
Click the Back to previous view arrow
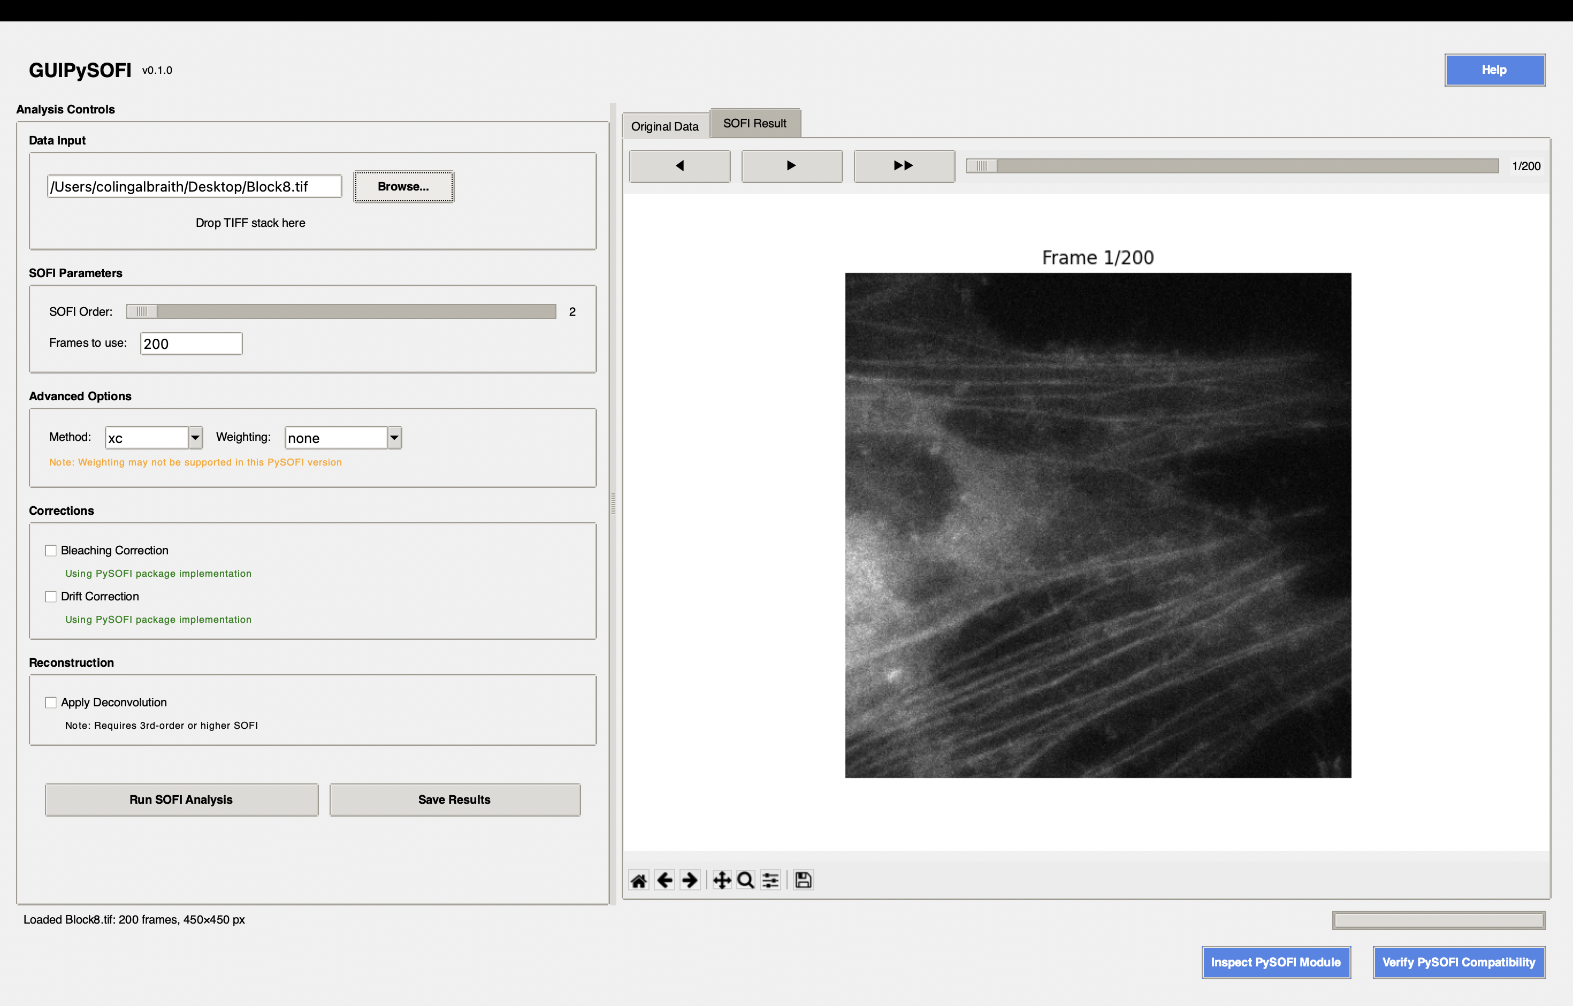(x=665, y=881)
